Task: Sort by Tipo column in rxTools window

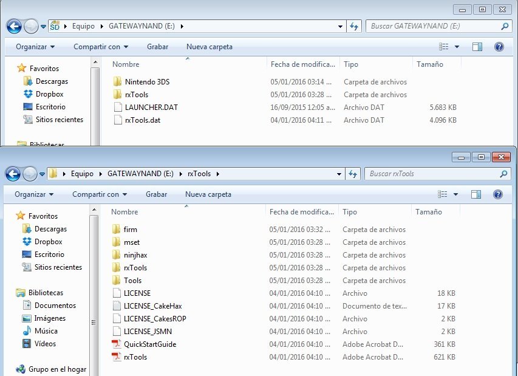Action: pyautogui.click(x=350, y=212)
